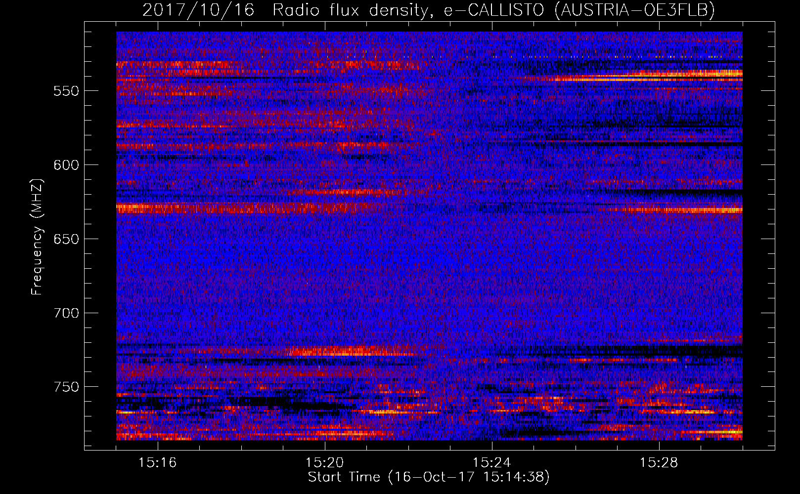The image size is (800, 494).
Task: Click the 15:28 time axis label
Action: (x=659, y=463)
